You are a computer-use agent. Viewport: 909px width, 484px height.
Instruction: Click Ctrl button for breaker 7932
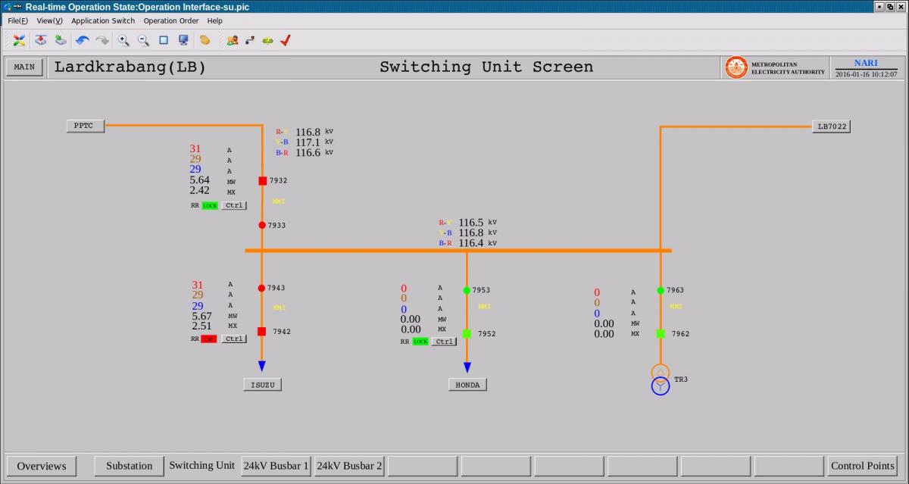[234, 205]
